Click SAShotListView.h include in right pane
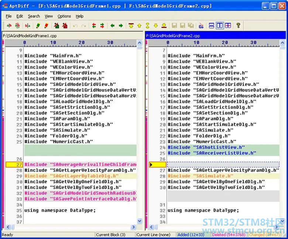Screen dimensions: 288x239 [x=223, y=147]
